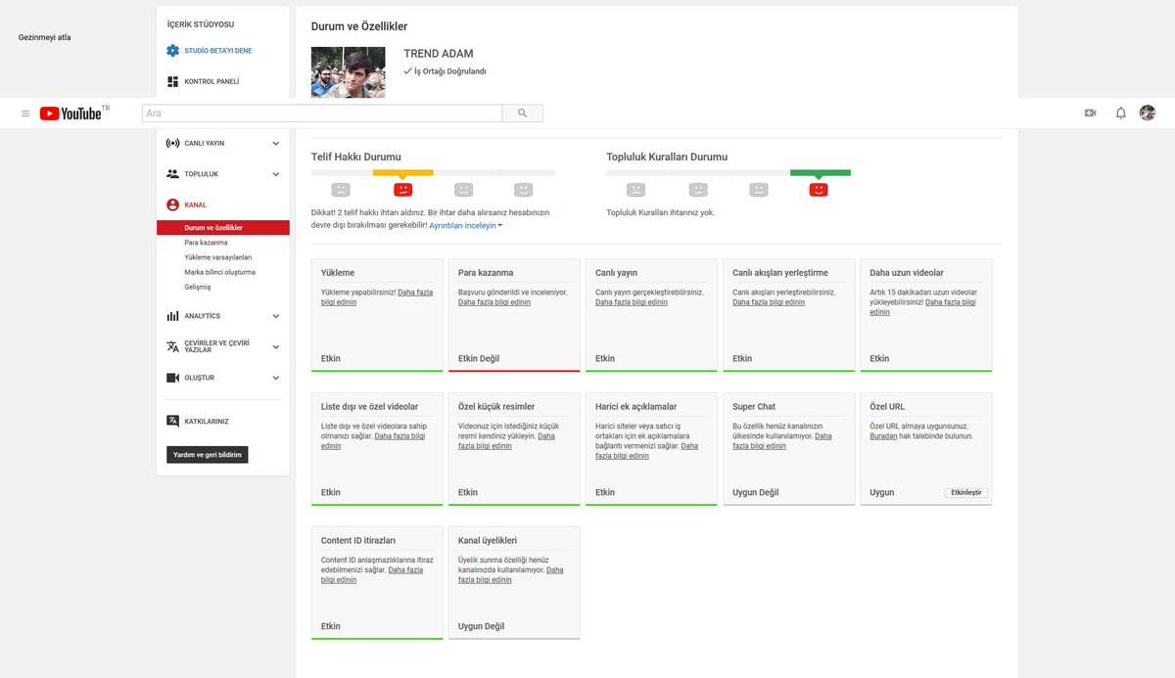This screenshot has width=1175, height=678.
Task: Open the Ayrıntıları inceleyin dropdown
Action: [466, 226]
